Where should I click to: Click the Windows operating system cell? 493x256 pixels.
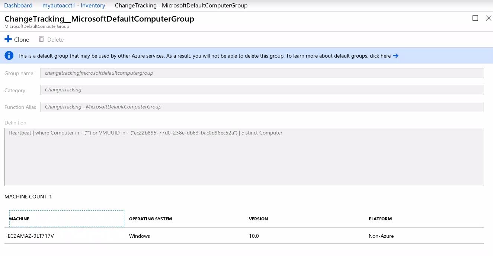click(x=140, y=236)
